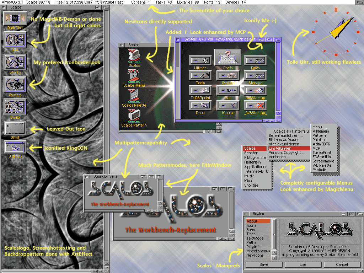The width and height of the screenshot is (364, 273).
Task: Select WB Palette in Einstellungen submenu
Action: (323, 165)
